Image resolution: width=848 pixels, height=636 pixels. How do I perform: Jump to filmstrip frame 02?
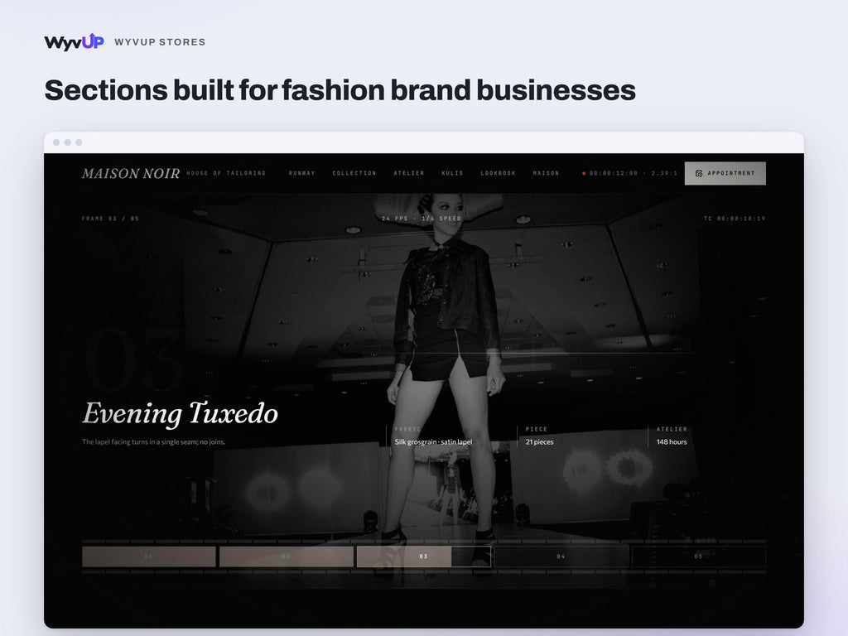tap(286, 556)
